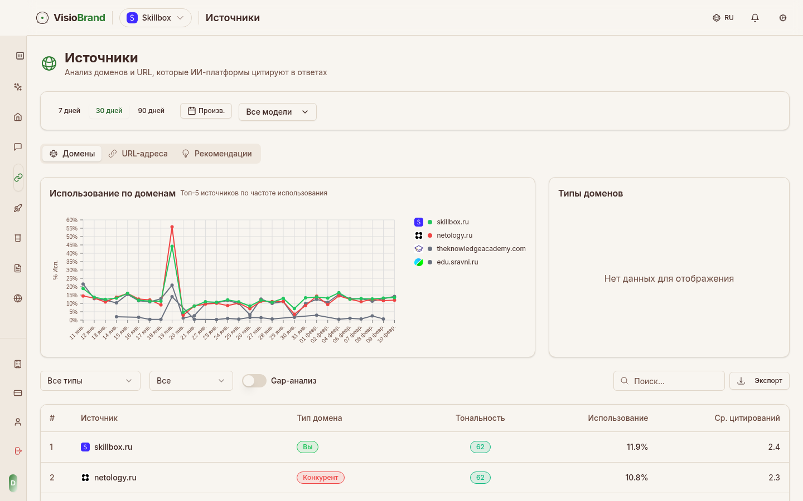The height and width of the screenshot is (501, 803).
Task: Open the Все типы filter dropdown
Action: point(90,381)
